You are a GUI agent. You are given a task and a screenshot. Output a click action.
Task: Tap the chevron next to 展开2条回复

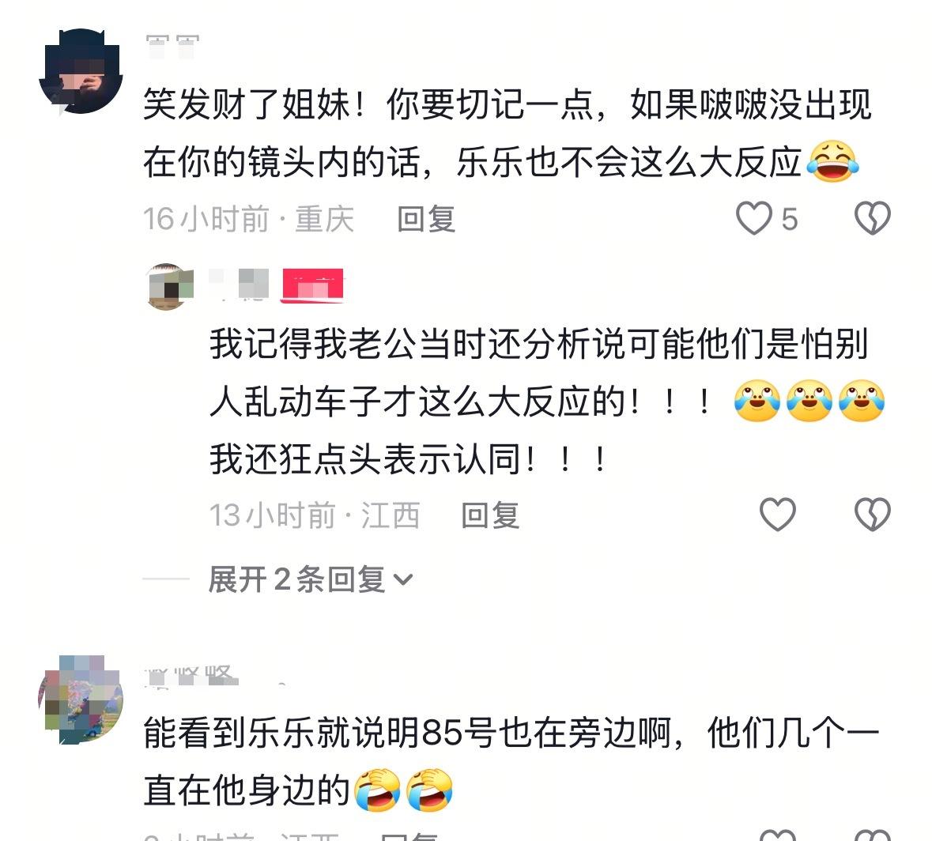tap(403, 579)
